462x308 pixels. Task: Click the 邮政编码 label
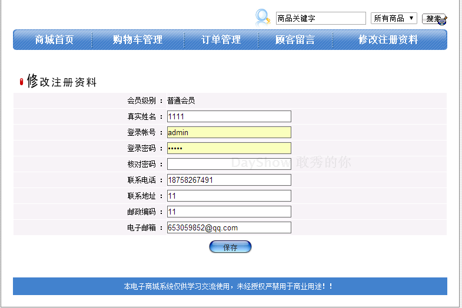click(x=141, y=212)
